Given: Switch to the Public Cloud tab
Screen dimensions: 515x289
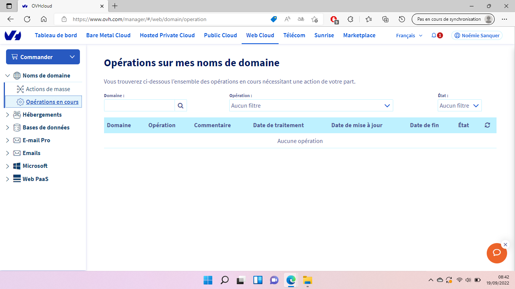Looking at the screenshot, I should [x=221, y=35].
